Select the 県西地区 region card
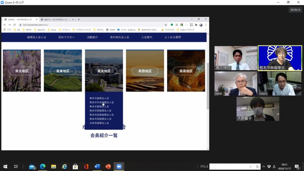The width and height of the screenshot is (304, 171). tap(145, 71)
